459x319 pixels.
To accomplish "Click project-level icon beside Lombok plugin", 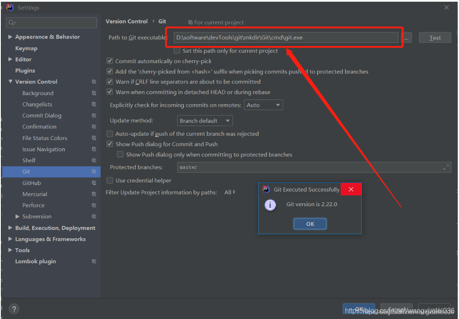I will (x=94, y=261).
